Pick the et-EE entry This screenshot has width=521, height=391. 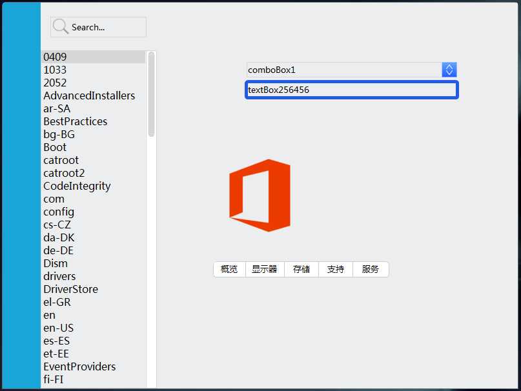[94, 354]
